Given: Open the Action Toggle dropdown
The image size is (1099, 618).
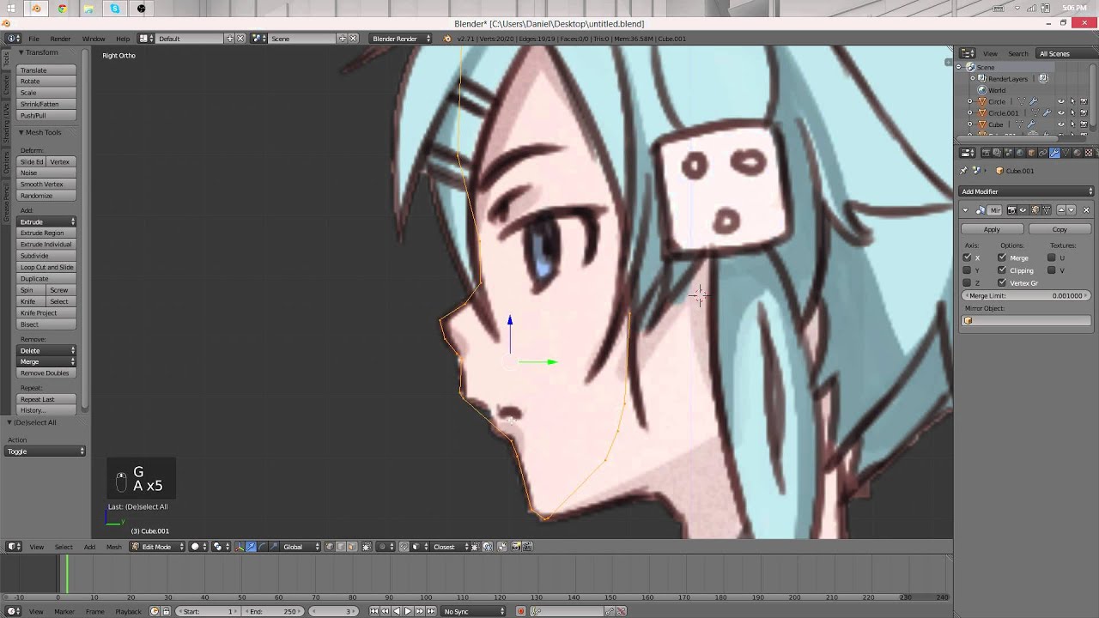Looking at the screenshot, I should click(46, 451).
